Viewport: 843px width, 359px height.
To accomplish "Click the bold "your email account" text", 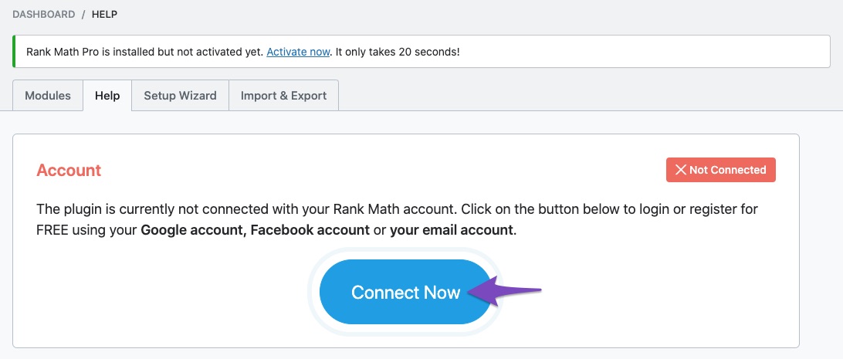I will coord(451,231).
